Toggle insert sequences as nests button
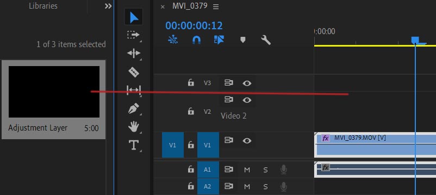Viewport: 436px width, 195px height. click(x=173, y=40)
